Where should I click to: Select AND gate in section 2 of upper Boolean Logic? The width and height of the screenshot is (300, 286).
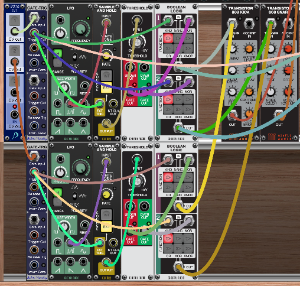168,99
